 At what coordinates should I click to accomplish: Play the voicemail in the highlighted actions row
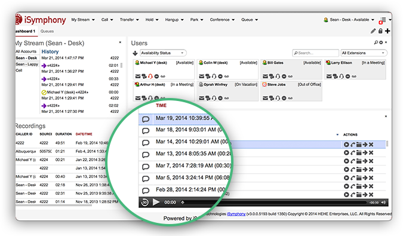pyautogui.click(x=346, y=145)
